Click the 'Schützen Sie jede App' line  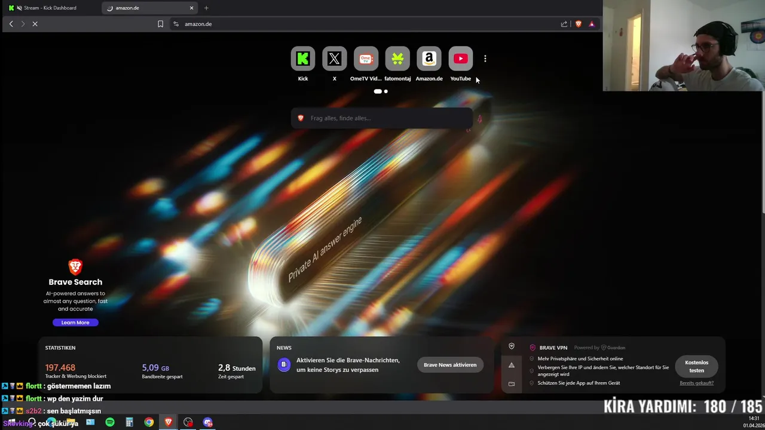tap(579, 383)
